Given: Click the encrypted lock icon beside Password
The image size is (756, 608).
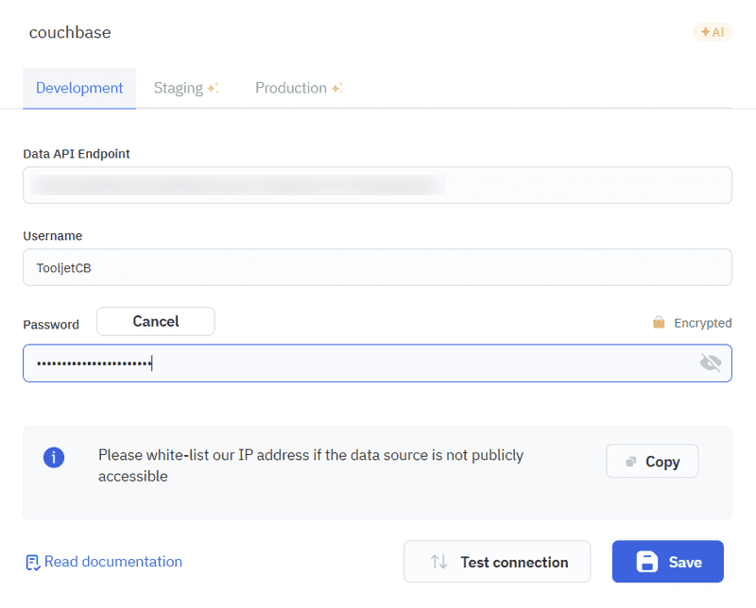Looking at the screenshot, I should click(x=659, y=323).
